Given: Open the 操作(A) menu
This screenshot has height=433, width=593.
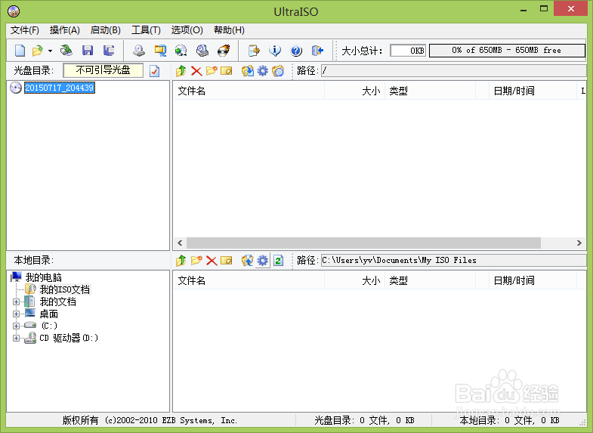Looking at the screenshot, I should pos(65,30).
